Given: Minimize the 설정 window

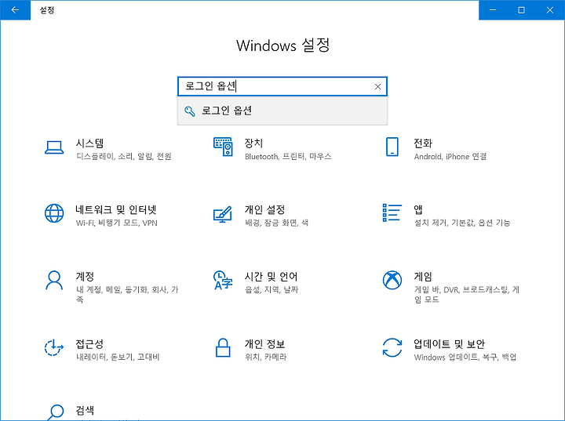Looking at the screenshot, I should (493, 10).
